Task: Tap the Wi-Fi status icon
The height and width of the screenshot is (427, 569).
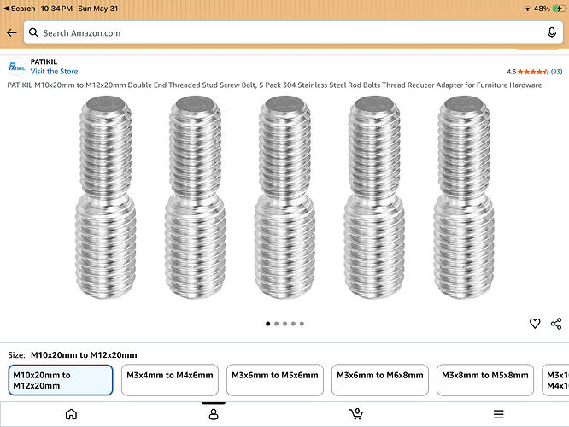Action: coord(527,9)
